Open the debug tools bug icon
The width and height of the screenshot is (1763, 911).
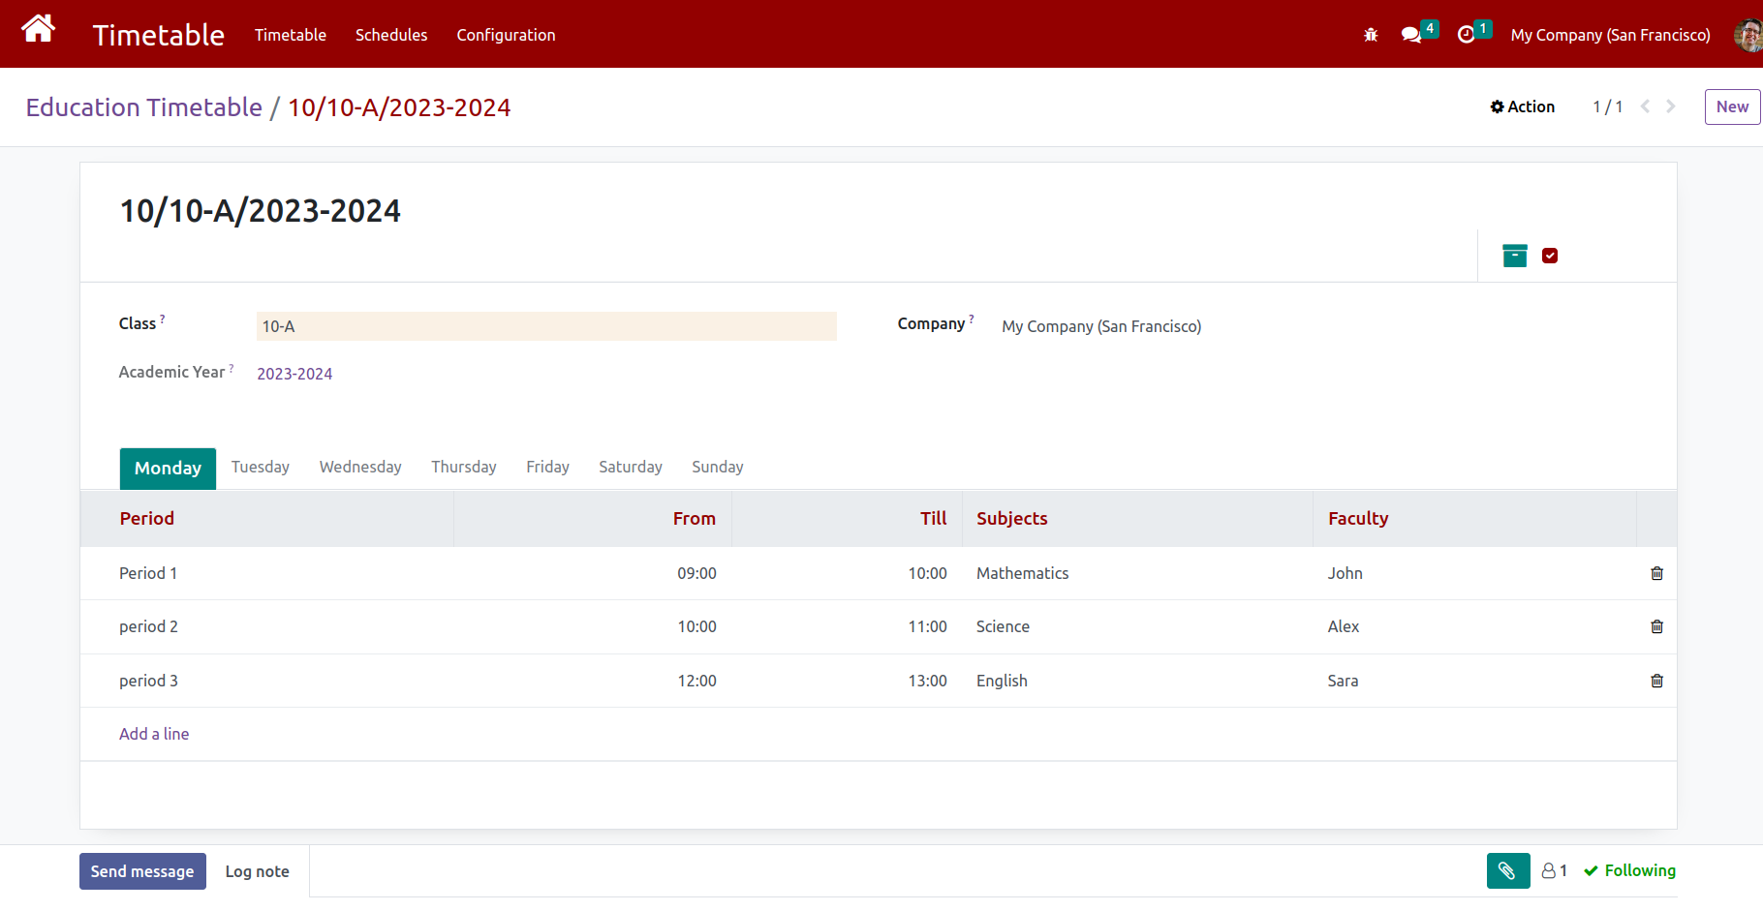click(1371, 34)
